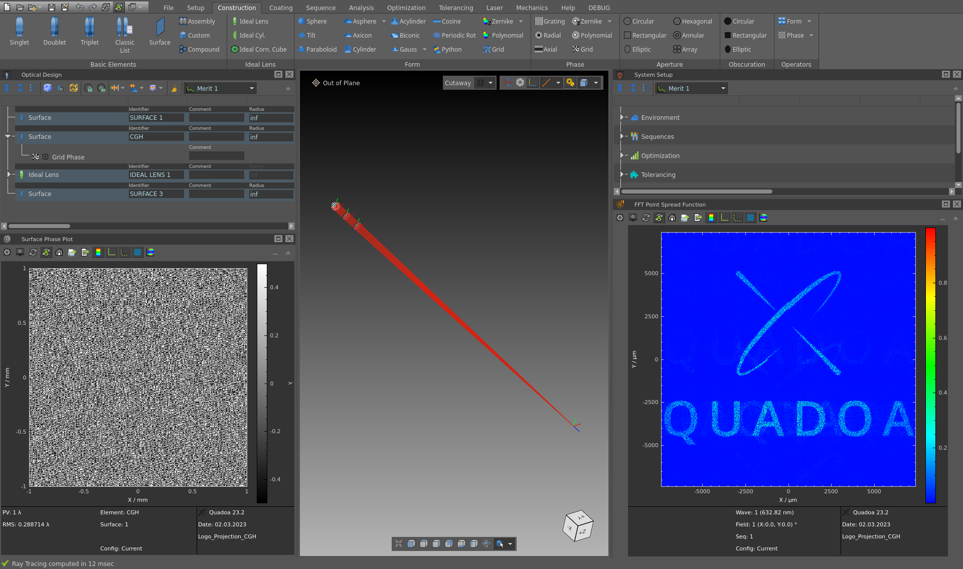Screen dimensions: 963x569
Task: Click expand-all arrows icon in Optical Design toolbar
Action: (x=7, y=88)
